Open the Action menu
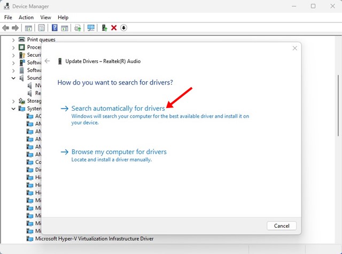This screenshot has height=254, width=342. (x=26, y=18)
